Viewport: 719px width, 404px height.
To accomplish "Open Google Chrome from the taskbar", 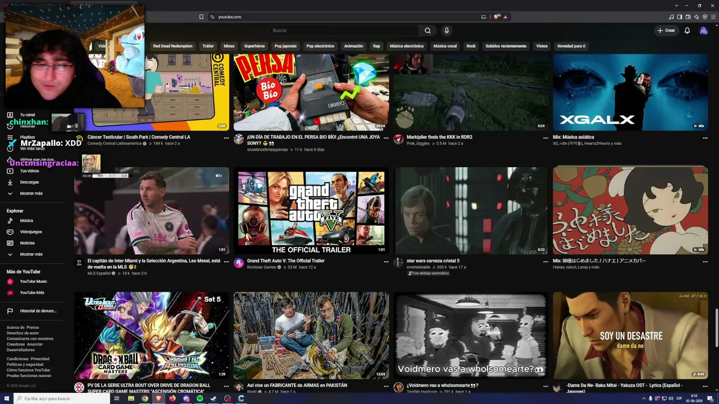I will (x=145, y=398).
